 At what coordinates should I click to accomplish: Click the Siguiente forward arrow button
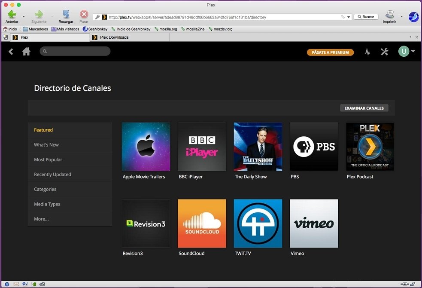(39, 16)
